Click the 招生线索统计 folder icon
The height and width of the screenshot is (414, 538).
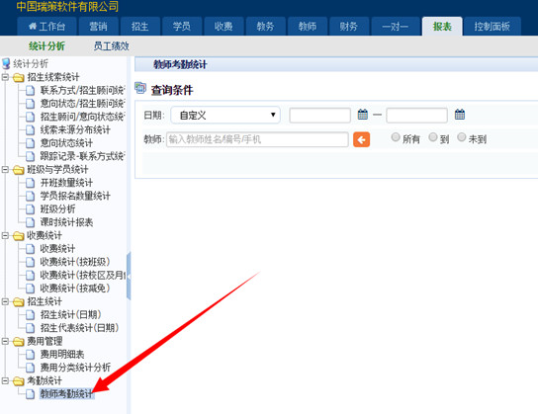click(18, 77)
